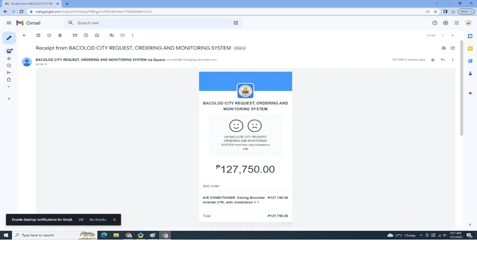The width and height of the screenshot is (477, 260).
Task: Open the Gmail main menu hamburger
Action: click(x=9, y=23)
